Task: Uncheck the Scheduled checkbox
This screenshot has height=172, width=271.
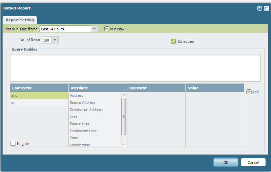Action: [x=173, y=41]
